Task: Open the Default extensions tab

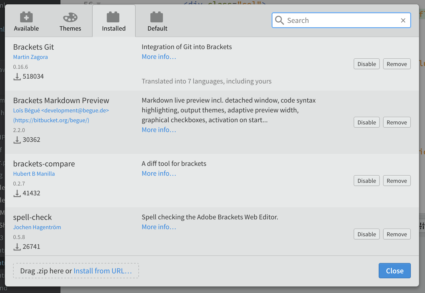Action: click(x=157, y=22)
